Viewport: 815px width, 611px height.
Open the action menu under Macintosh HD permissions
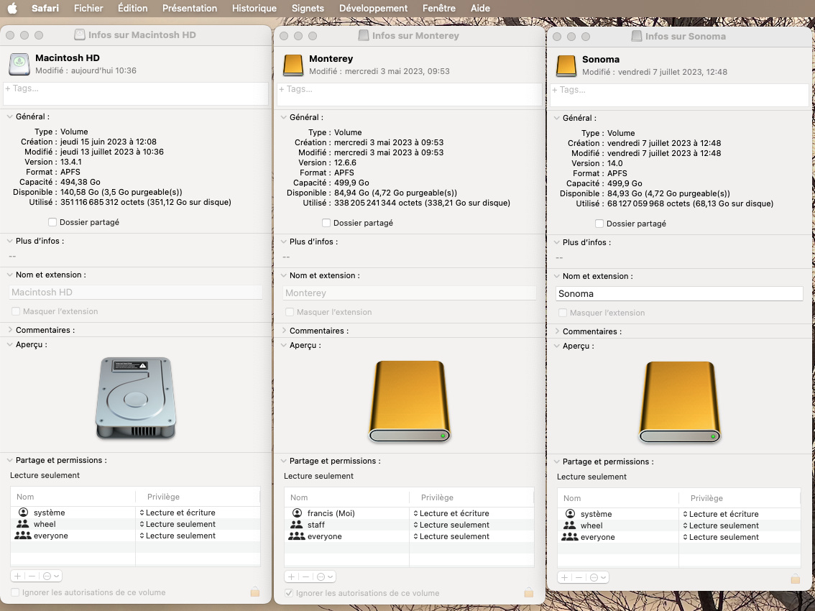coord(51,576)
